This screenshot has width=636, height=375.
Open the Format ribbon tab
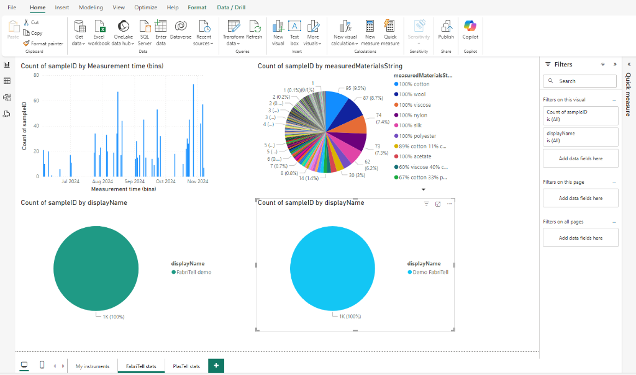[x=197, y=7]
